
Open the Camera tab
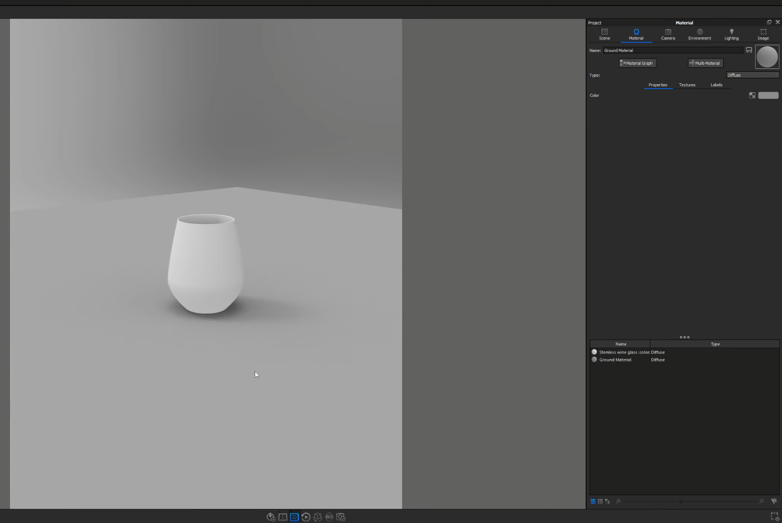[x=668, y=34]
